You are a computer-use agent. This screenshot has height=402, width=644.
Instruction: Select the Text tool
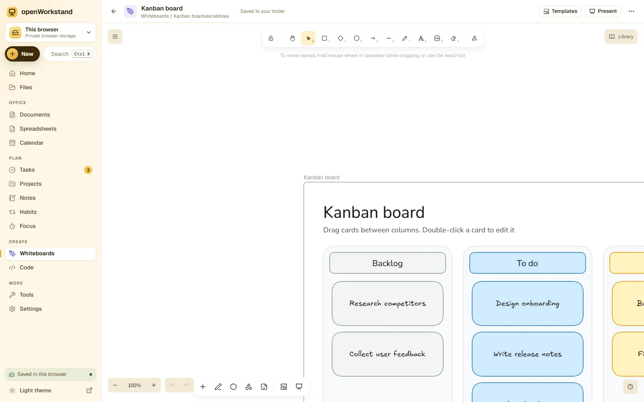pos(421,38)
